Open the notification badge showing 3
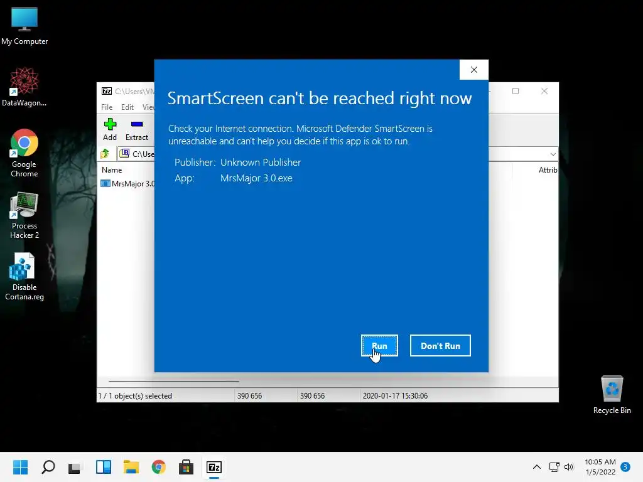 click(625, 467)
